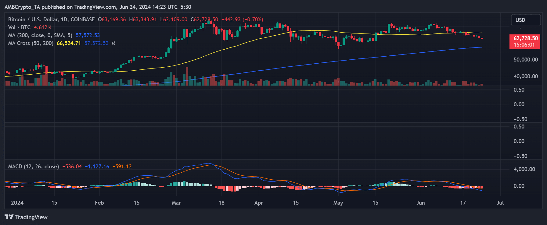Click the Jun date axis label
Image resolution: width=547 pixels, height=225 pixels.
coord(420,203)
